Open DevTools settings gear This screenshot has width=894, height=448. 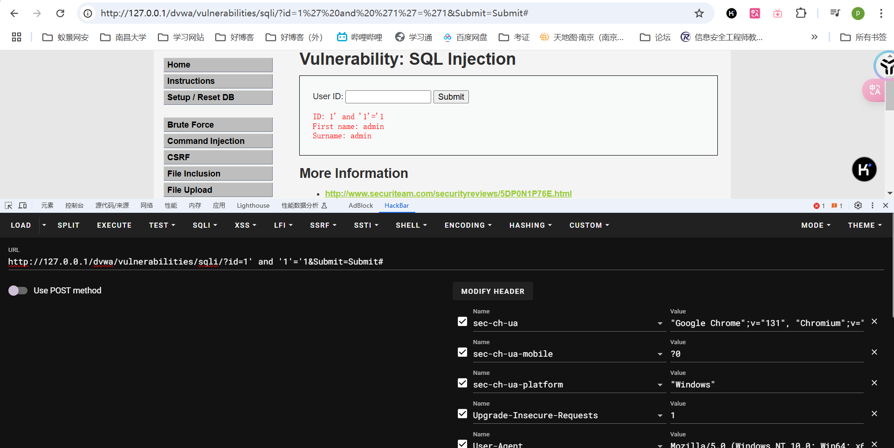[858, 205]
